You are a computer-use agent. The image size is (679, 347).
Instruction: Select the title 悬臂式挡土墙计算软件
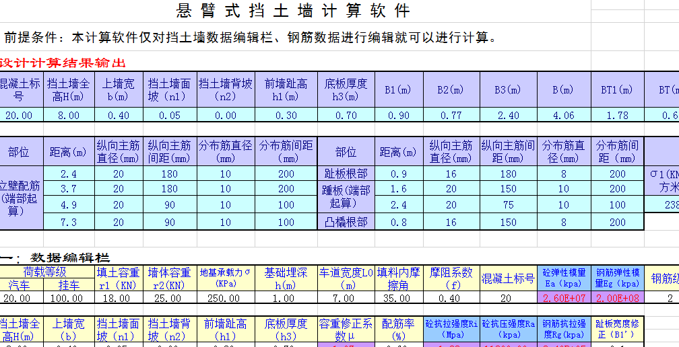[293, 10]
